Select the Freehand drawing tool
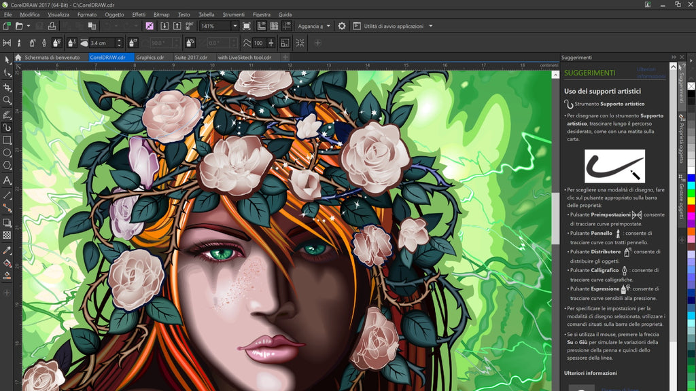This screenshot has height=391, width=696. click(x=7, y=115)
